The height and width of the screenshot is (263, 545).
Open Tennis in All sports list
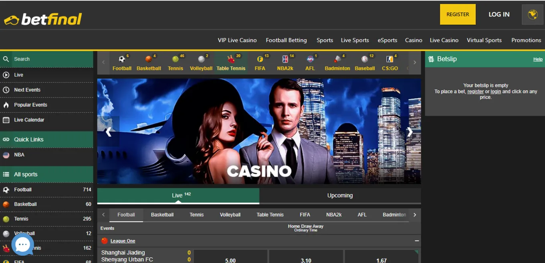click(46, 219)
